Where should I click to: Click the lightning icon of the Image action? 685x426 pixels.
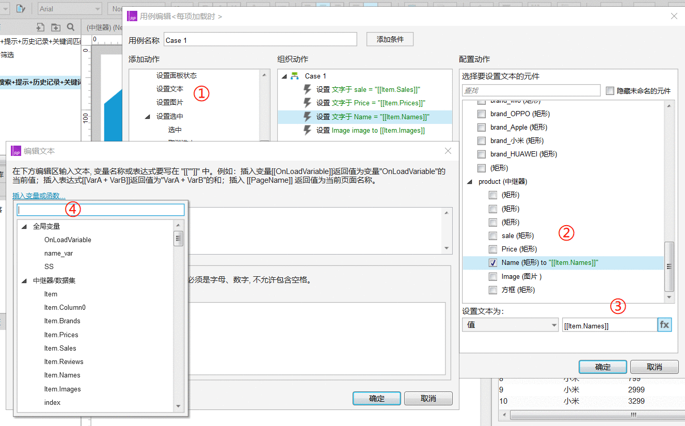tap(307, 130)
